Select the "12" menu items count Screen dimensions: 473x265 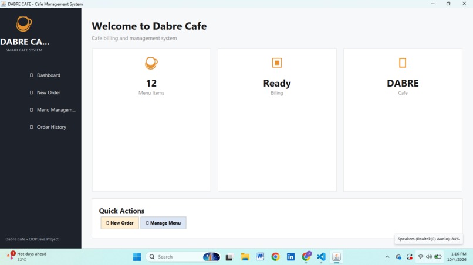[x=151, y=83]
